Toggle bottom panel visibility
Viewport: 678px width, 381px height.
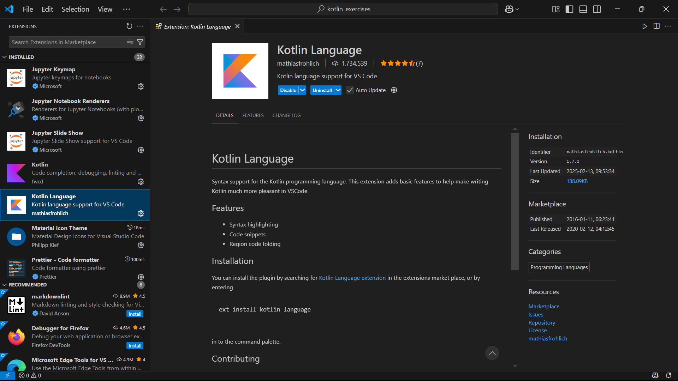(583, 9)
